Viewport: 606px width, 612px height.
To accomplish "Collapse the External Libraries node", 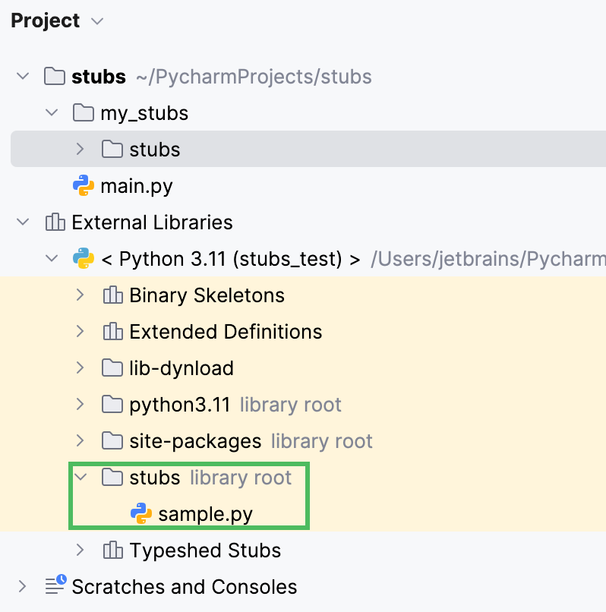I will tap(22, 222).
